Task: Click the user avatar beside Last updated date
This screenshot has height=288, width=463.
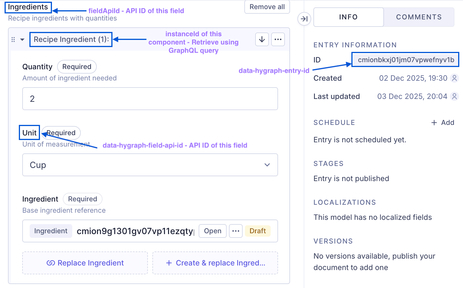Action: coord(454,96)
